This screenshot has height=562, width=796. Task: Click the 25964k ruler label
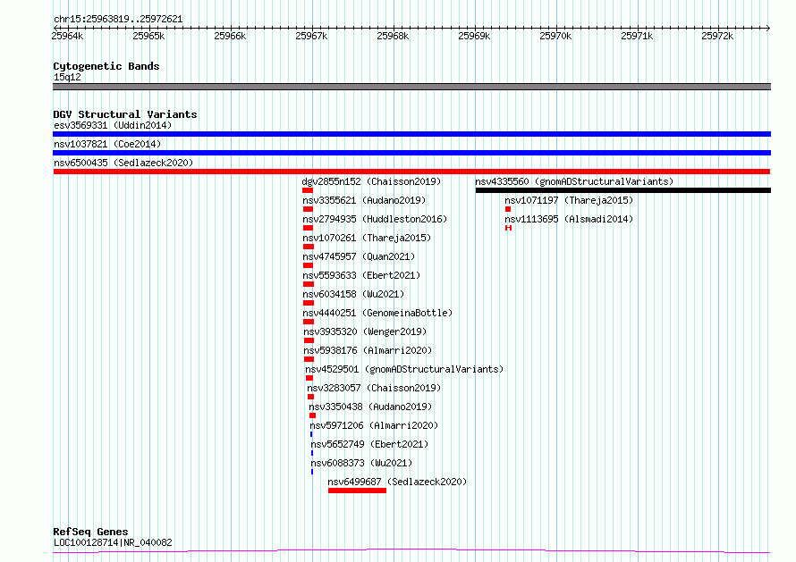tap(67, 36)
